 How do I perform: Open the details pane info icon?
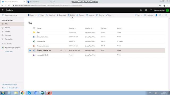click(166, 15)
